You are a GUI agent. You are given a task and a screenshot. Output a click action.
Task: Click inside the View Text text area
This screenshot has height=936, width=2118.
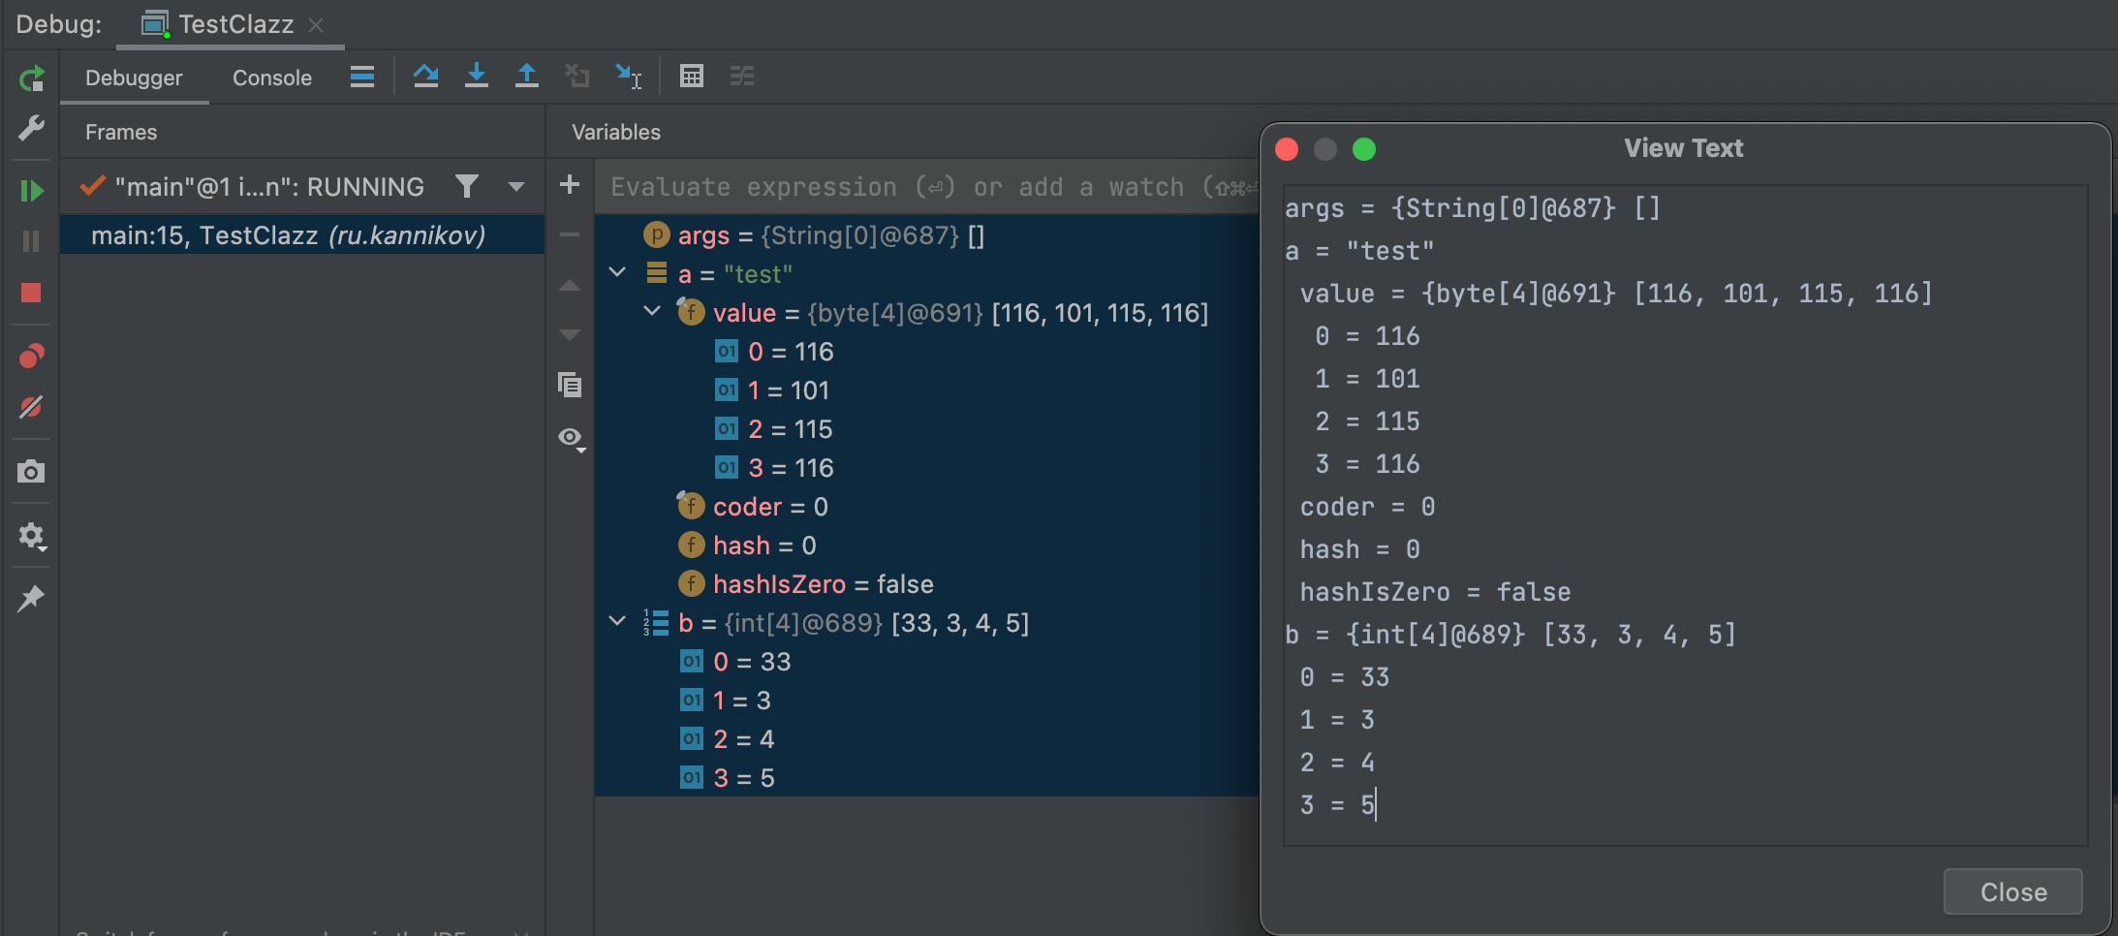pos(1685,515)
